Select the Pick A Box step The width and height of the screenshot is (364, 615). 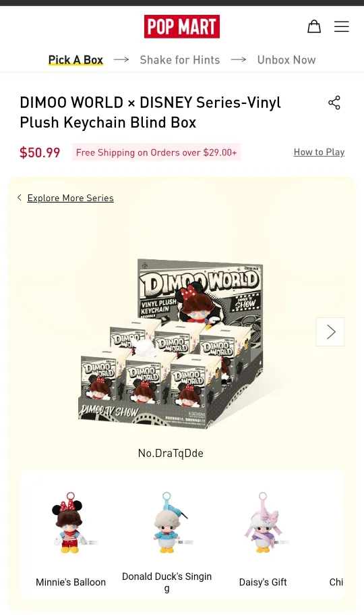[75, 59]
